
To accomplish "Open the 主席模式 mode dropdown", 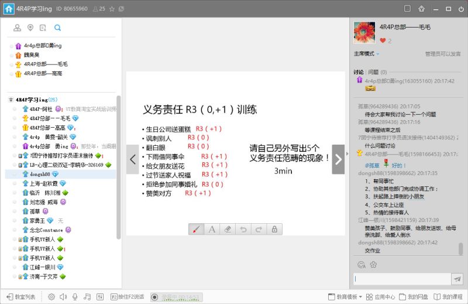I will pos(367,54).
